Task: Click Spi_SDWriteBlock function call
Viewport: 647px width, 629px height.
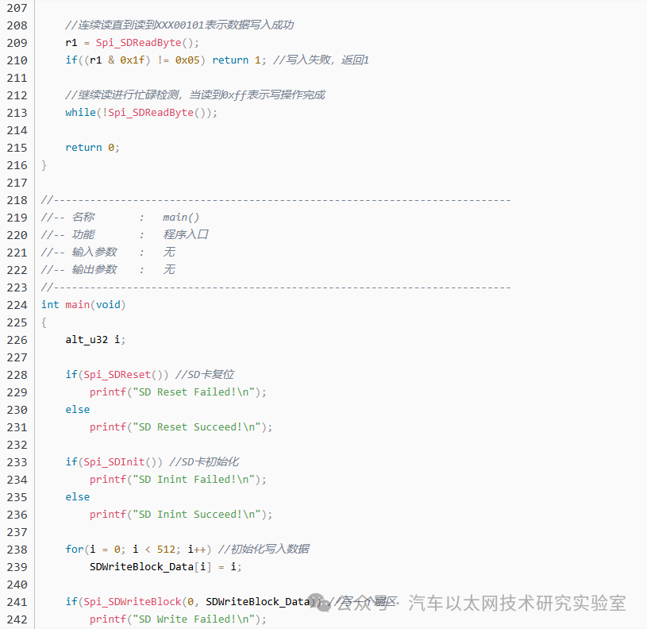Action: pos(133,602)
